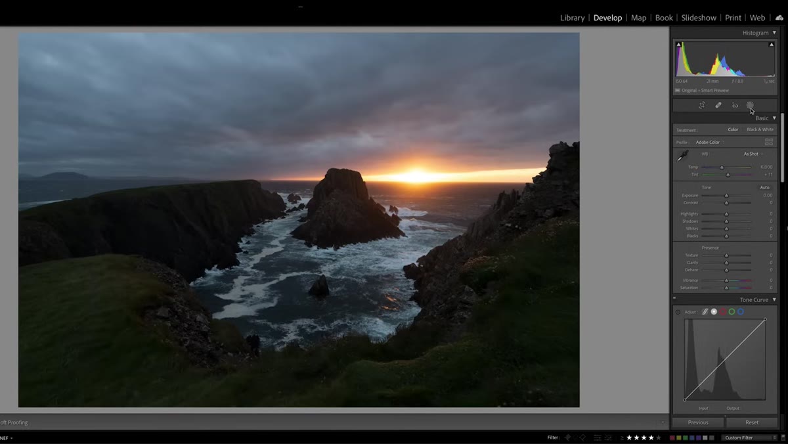Toggle the highlight clipping indicator in histogram
This screenshot has height=444, width=788.
coord(772,45)
